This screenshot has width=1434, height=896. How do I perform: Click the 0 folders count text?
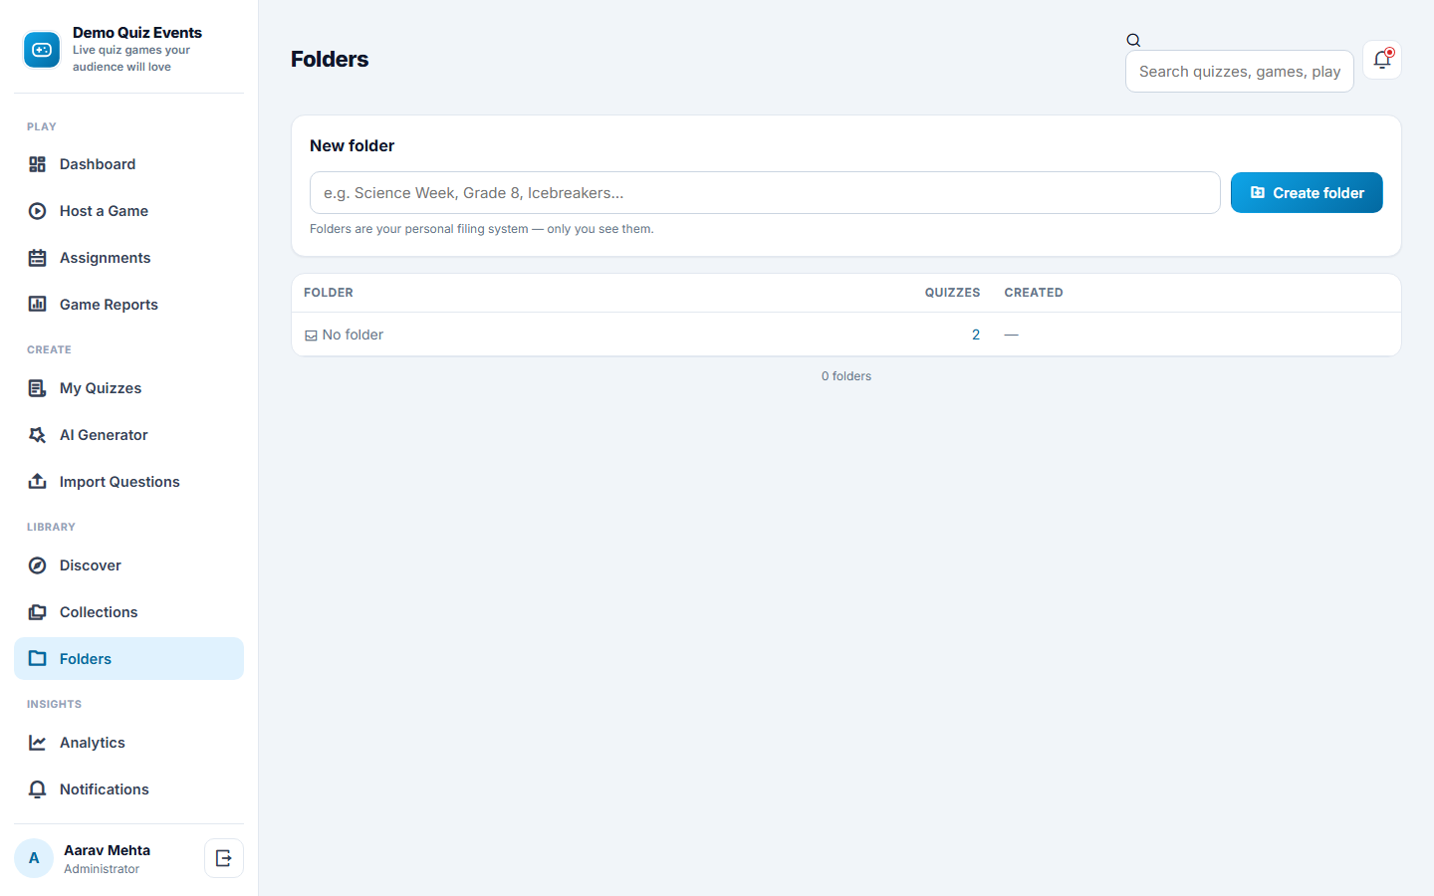click(846, 376)
